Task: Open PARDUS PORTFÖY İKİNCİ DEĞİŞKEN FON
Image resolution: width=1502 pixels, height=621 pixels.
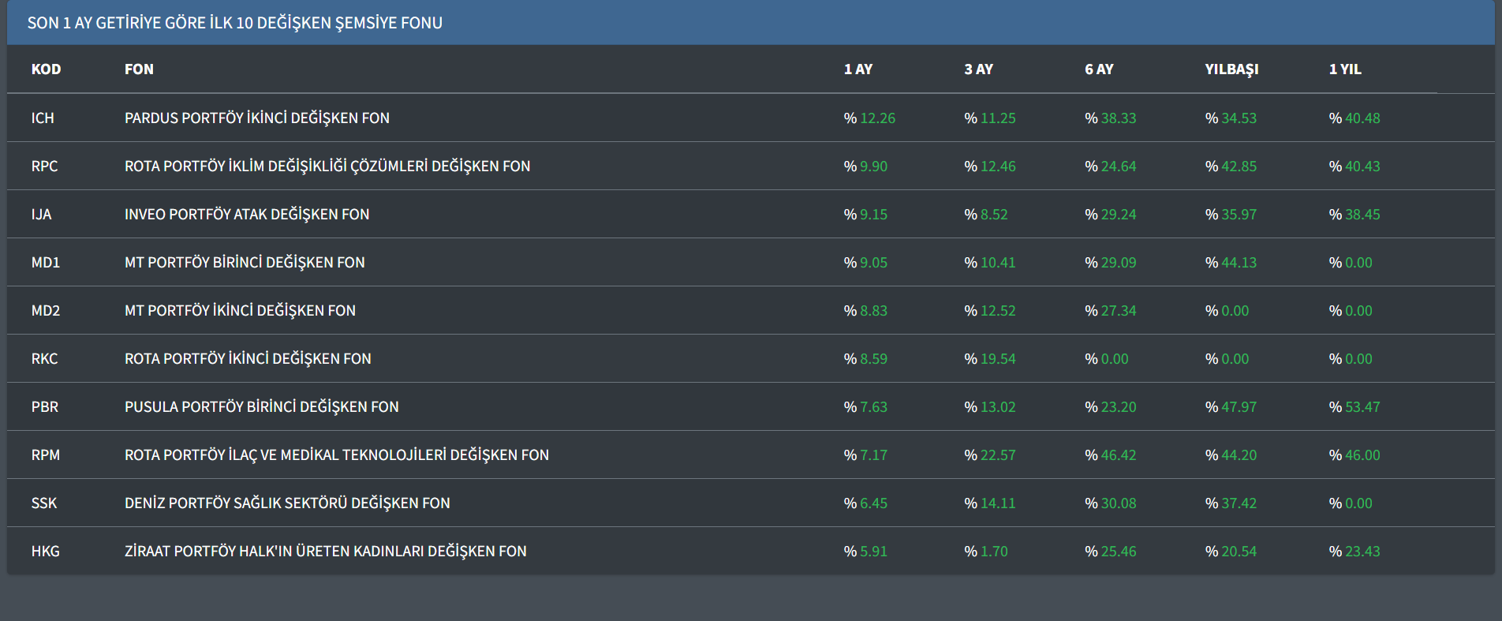Action: pos(257,118)
